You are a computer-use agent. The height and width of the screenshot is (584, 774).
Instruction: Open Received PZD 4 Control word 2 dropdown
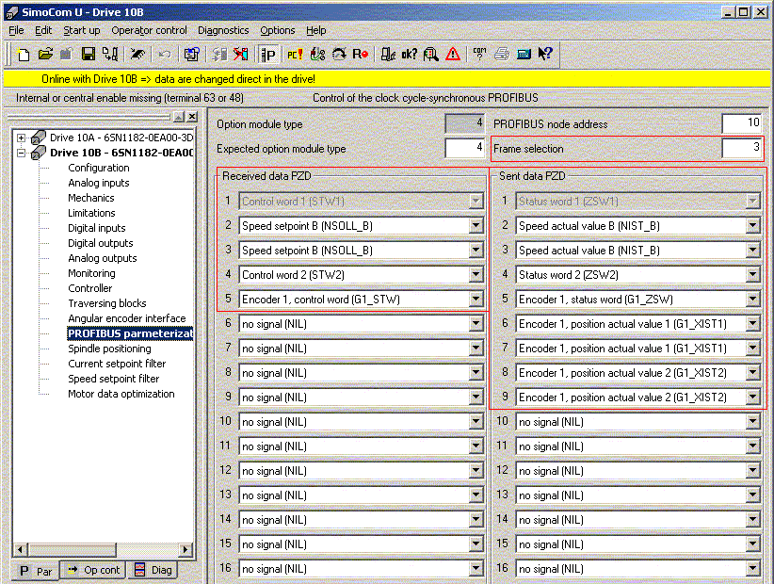pos(476,275)
